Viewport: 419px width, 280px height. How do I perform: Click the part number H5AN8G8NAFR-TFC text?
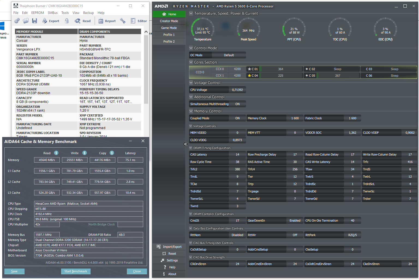(x=95, y=49)
